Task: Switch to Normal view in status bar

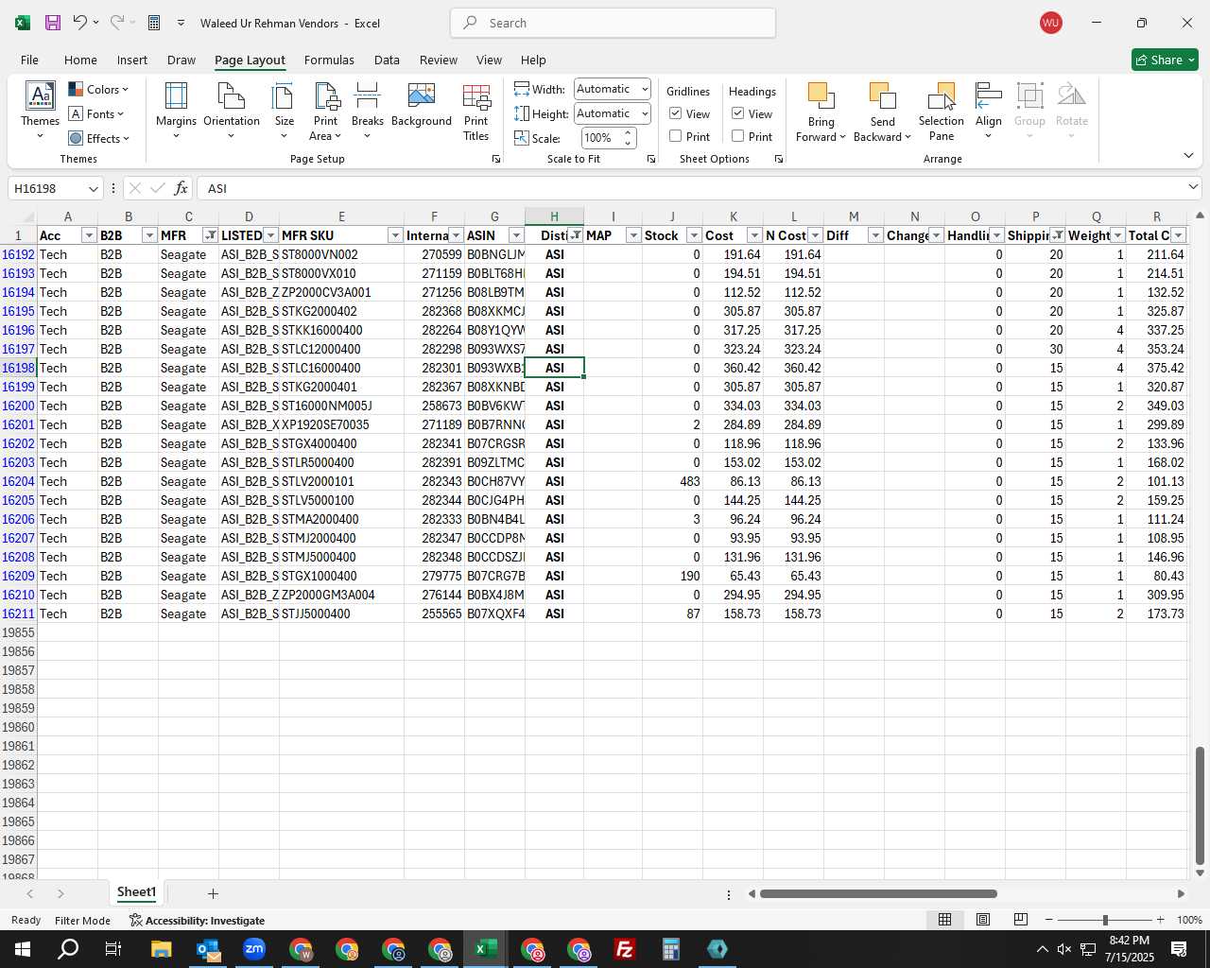Action: [x=944, y=920]
